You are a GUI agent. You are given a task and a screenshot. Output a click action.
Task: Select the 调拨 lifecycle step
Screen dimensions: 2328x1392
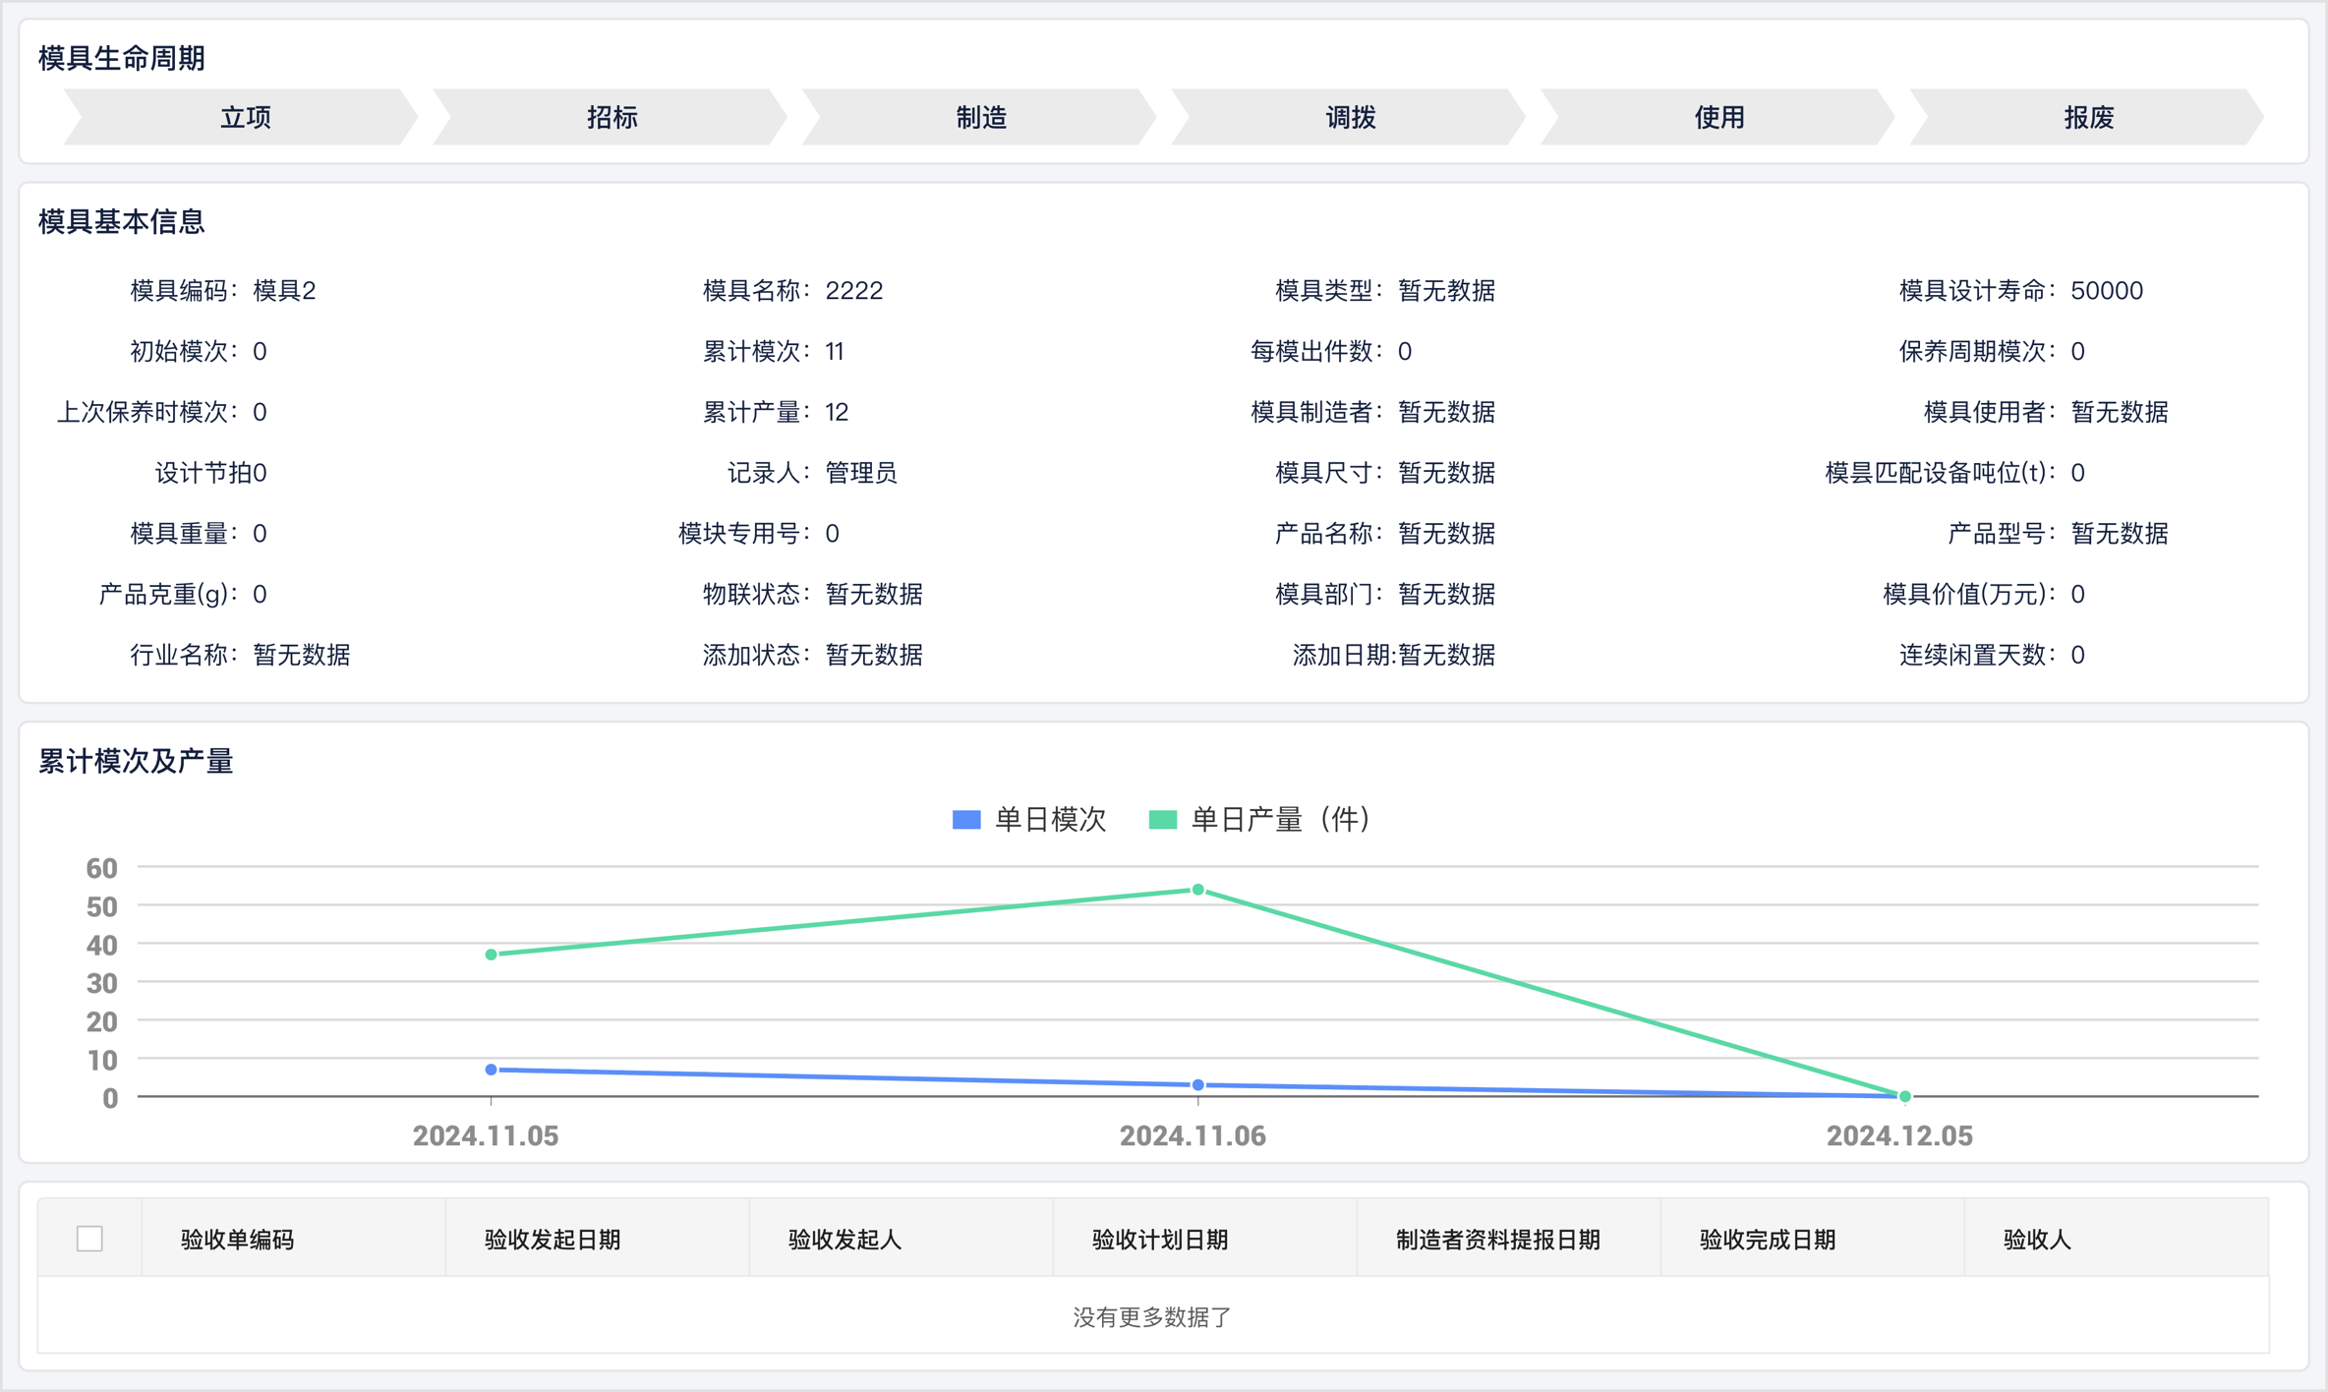coord(1349,117)
